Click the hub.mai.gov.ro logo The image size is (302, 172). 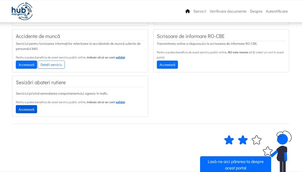[x=22, y=11]
